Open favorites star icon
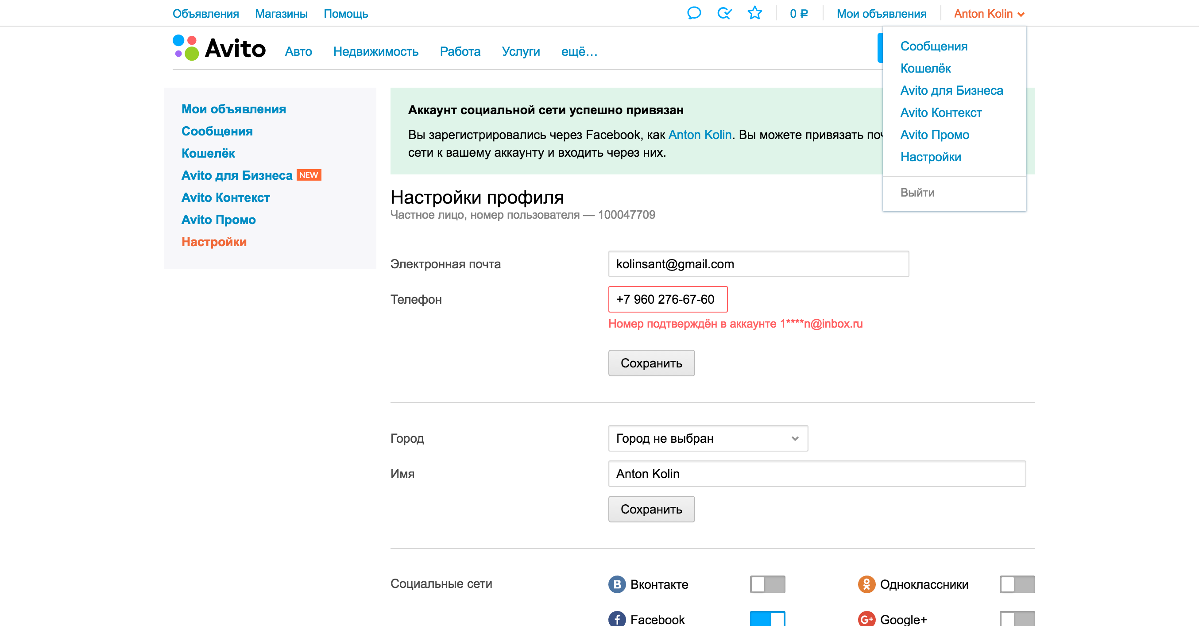Image resolution: width=1199 pixels, height=626 pixels. pos(754,13)
